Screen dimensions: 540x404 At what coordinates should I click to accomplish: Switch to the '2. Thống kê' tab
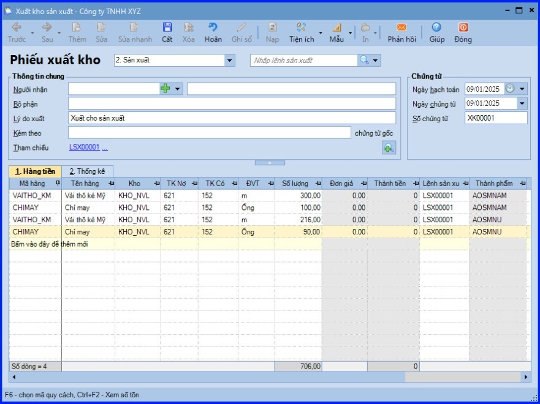86,171
